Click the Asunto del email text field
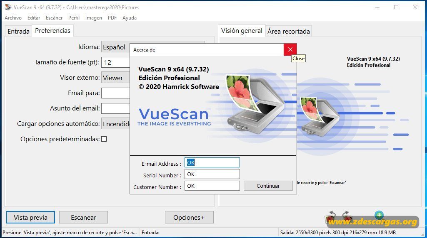Image resolution: width=427 pixels, height=238 pixels. tap(115, 108)
